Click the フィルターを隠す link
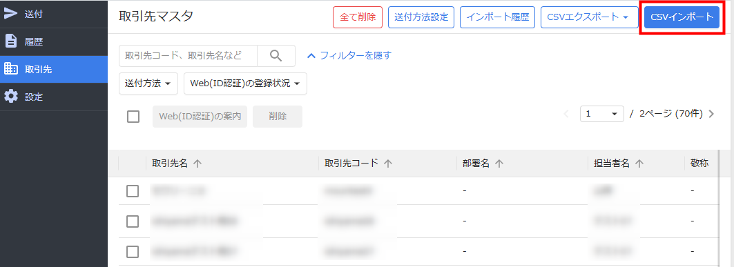This screenshot has width=734, height=267. [356, 56]
